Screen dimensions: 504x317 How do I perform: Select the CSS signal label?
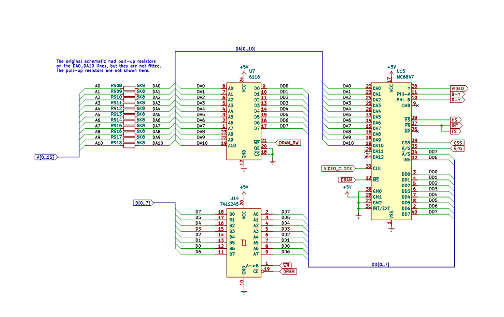click(457, 143)
